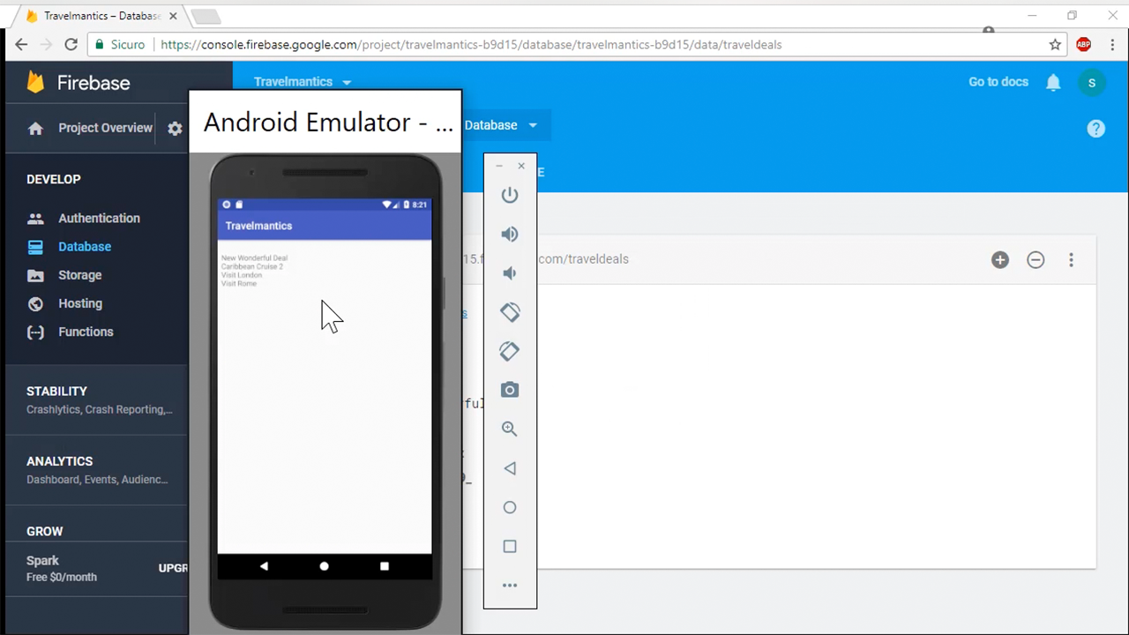
Task: Click the emulator toolbar Home circle
Action: pos(510,507)
